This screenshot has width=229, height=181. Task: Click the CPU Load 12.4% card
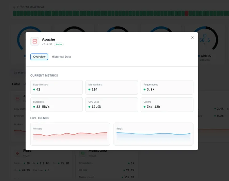pyautogui.click(x=112, y=104)
